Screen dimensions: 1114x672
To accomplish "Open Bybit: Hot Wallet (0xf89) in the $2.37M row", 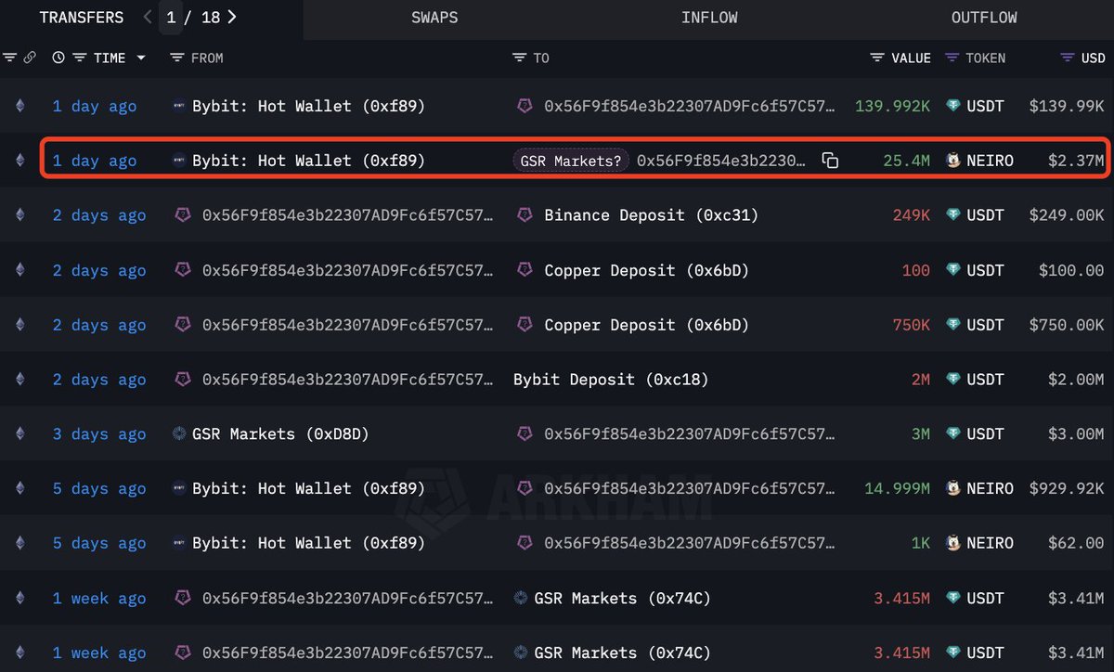I will coord(308,161).
